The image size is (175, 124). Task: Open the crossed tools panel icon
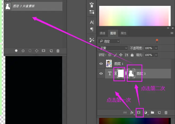[92, 40]
